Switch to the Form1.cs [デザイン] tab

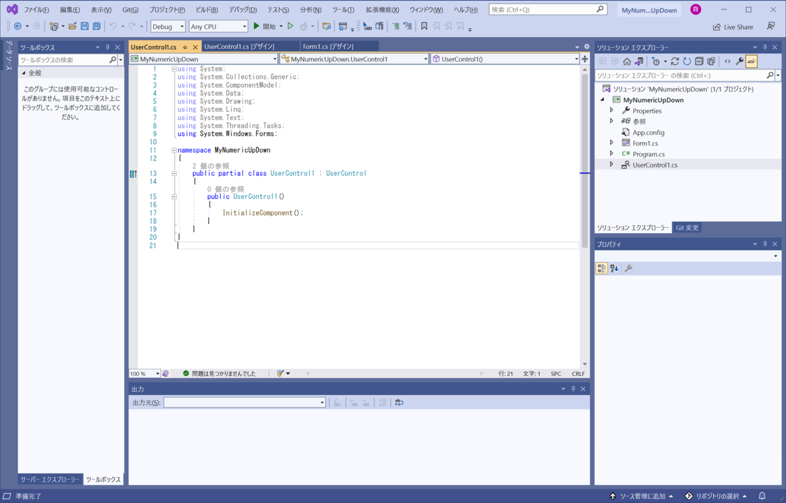tap(328, 47)
